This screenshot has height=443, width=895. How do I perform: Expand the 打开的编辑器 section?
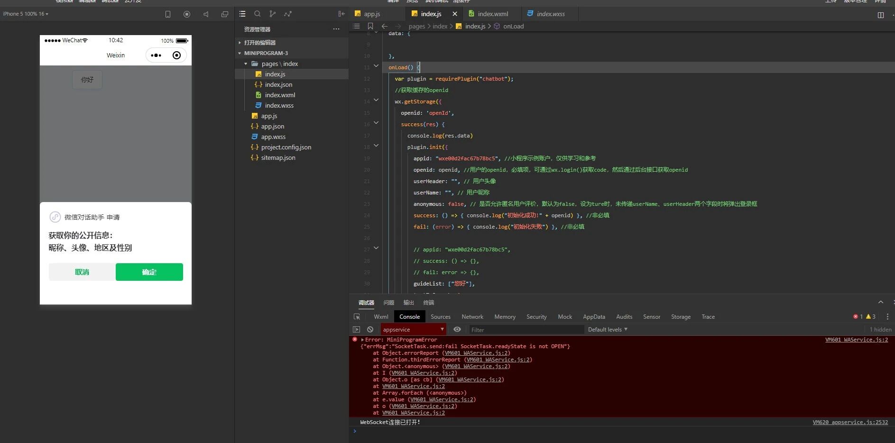tap(259, 42)
